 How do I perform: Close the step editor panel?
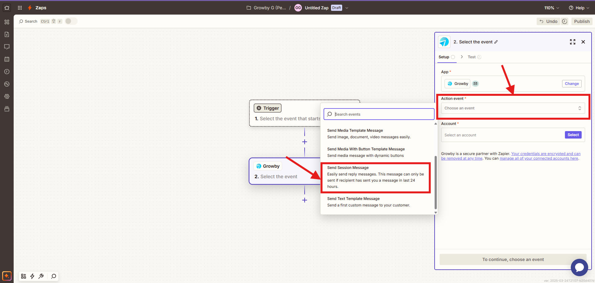click(583, 42)
